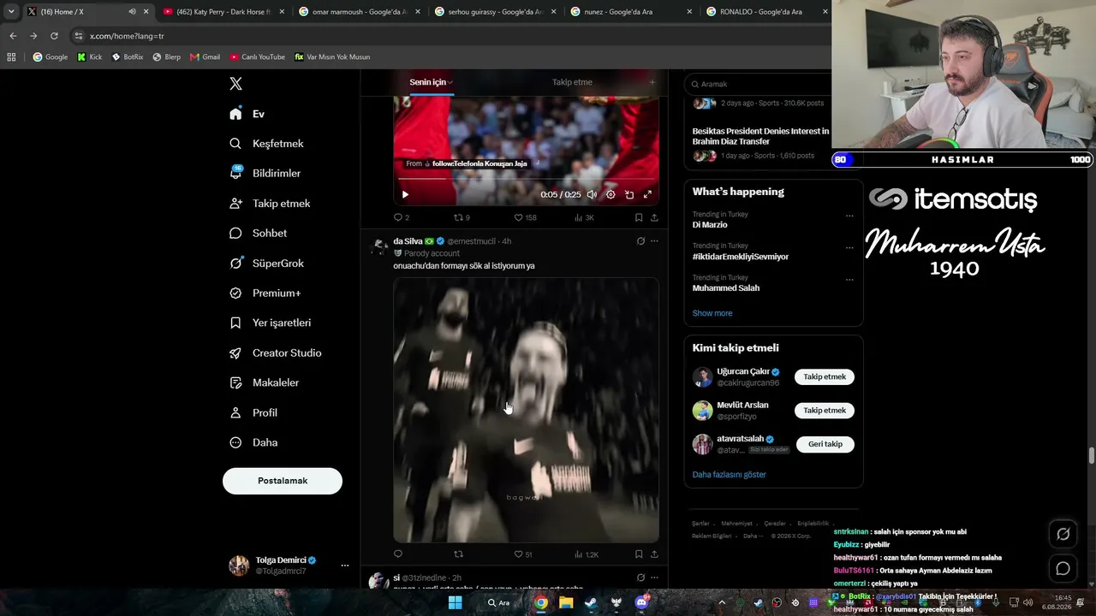The height and width of the screenshot is (616, 1096).
Task: Switch to the Takip etme tab
Action: pyautogui.click(x=572, y=82)
